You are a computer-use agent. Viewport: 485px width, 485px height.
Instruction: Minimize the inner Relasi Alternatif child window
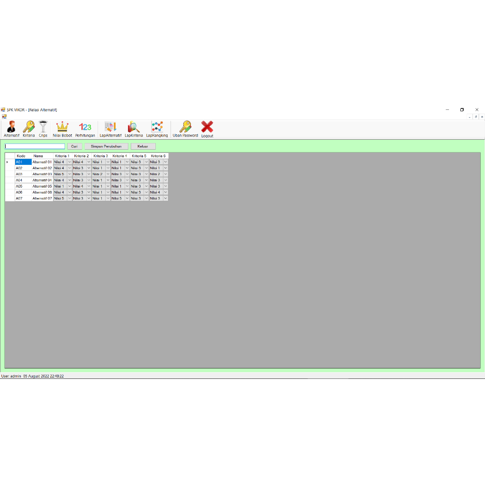point(469,117)
